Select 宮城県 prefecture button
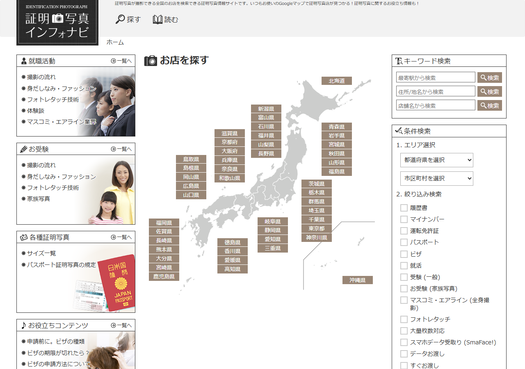525x369 pixels. [337, 145]
